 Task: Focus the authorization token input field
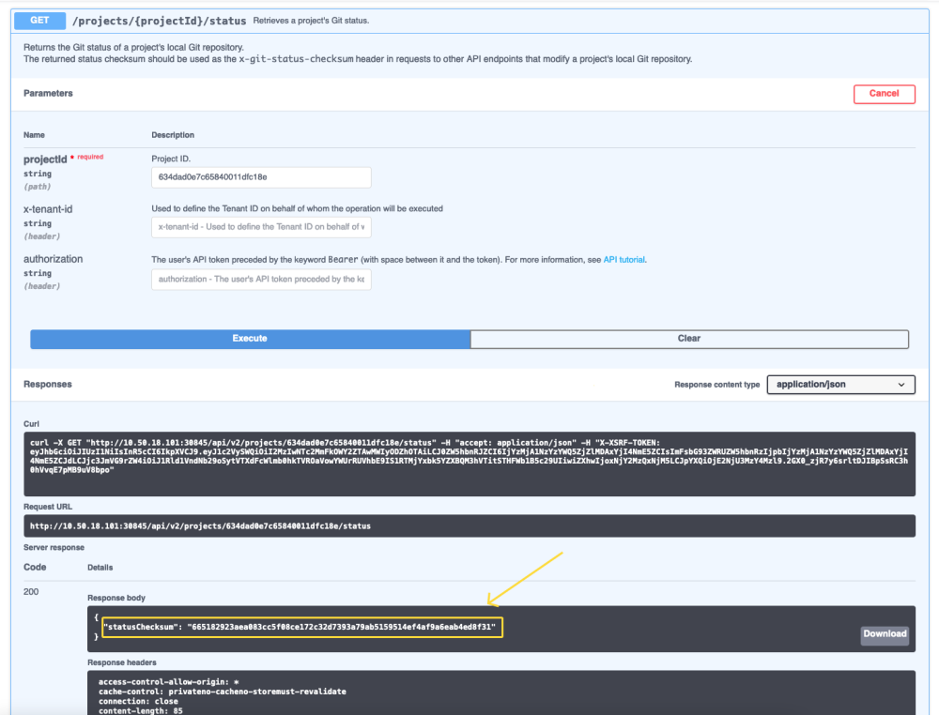click(x=261, y=280)
